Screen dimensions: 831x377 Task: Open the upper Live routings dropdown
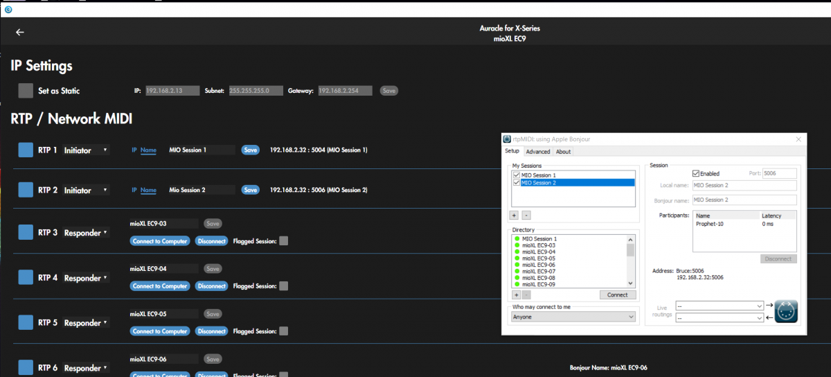pos(719,305)
